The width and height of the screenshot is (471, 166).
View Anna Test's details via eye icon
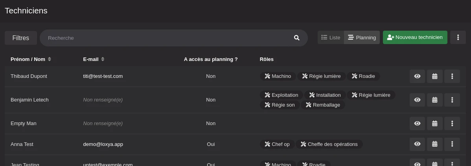(x=417, y=144)
